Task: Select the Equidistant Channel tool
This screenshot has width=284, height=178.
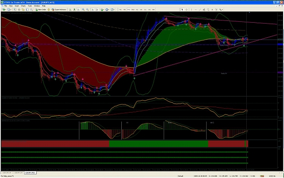Action: click(x=204, y=10)
